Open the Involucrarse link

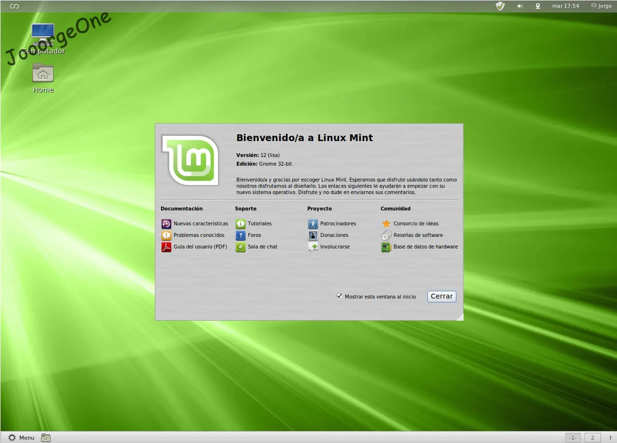coord(335,247)
